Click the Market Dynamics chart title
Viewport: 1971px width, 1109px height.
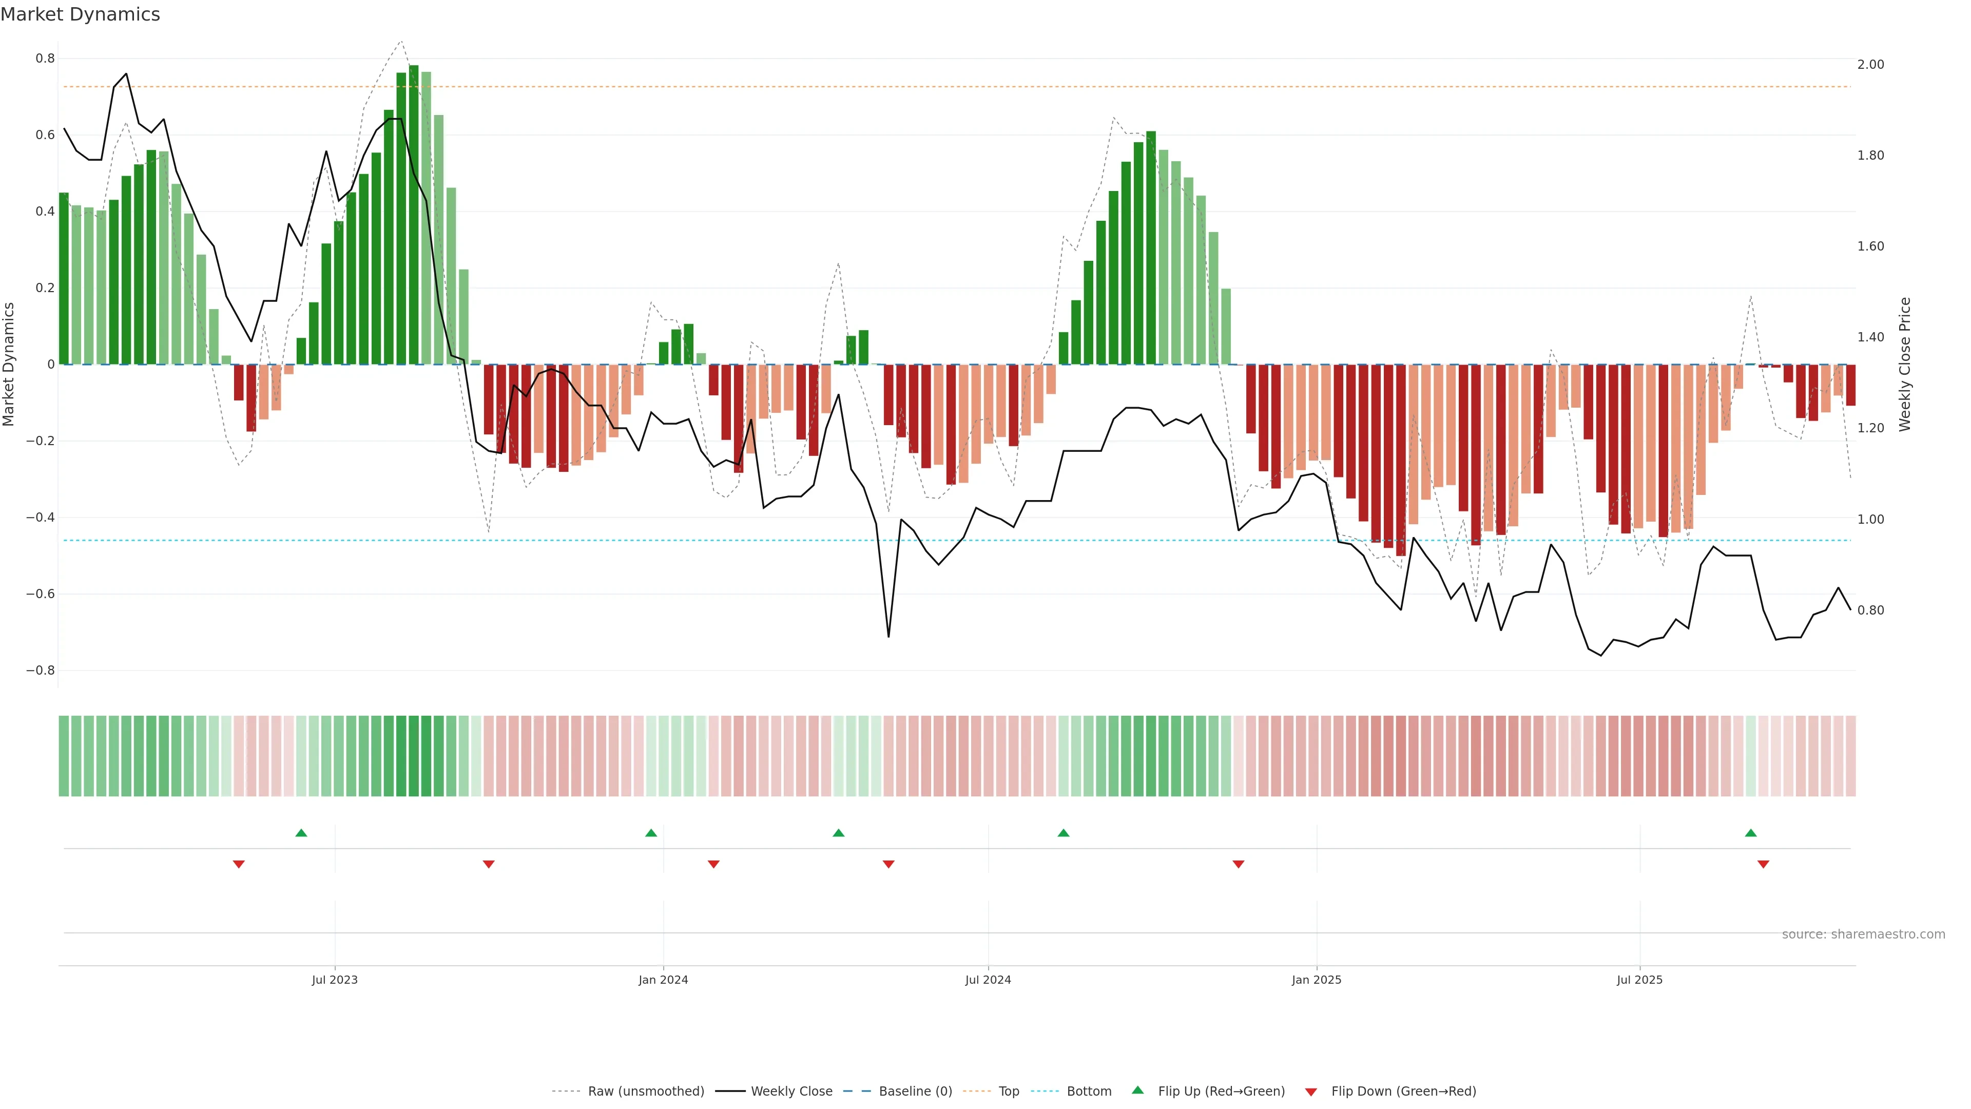tap(81, 14)
